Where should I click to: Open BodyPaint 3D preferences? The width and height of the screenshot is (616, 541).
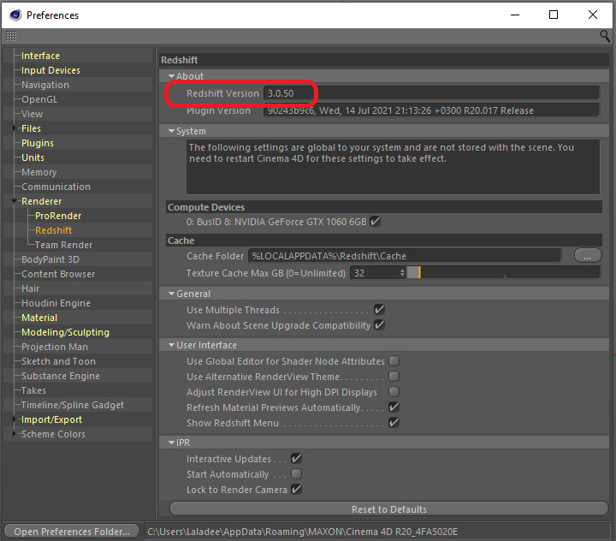pyautogui.click(x=50, y=259)
